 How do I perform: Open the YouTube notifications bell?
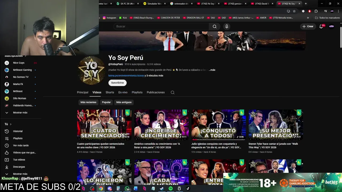(x=321, y=26)
